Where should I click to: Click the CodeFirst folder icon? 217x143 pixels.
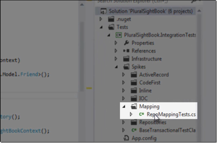[x=134, y=83]
